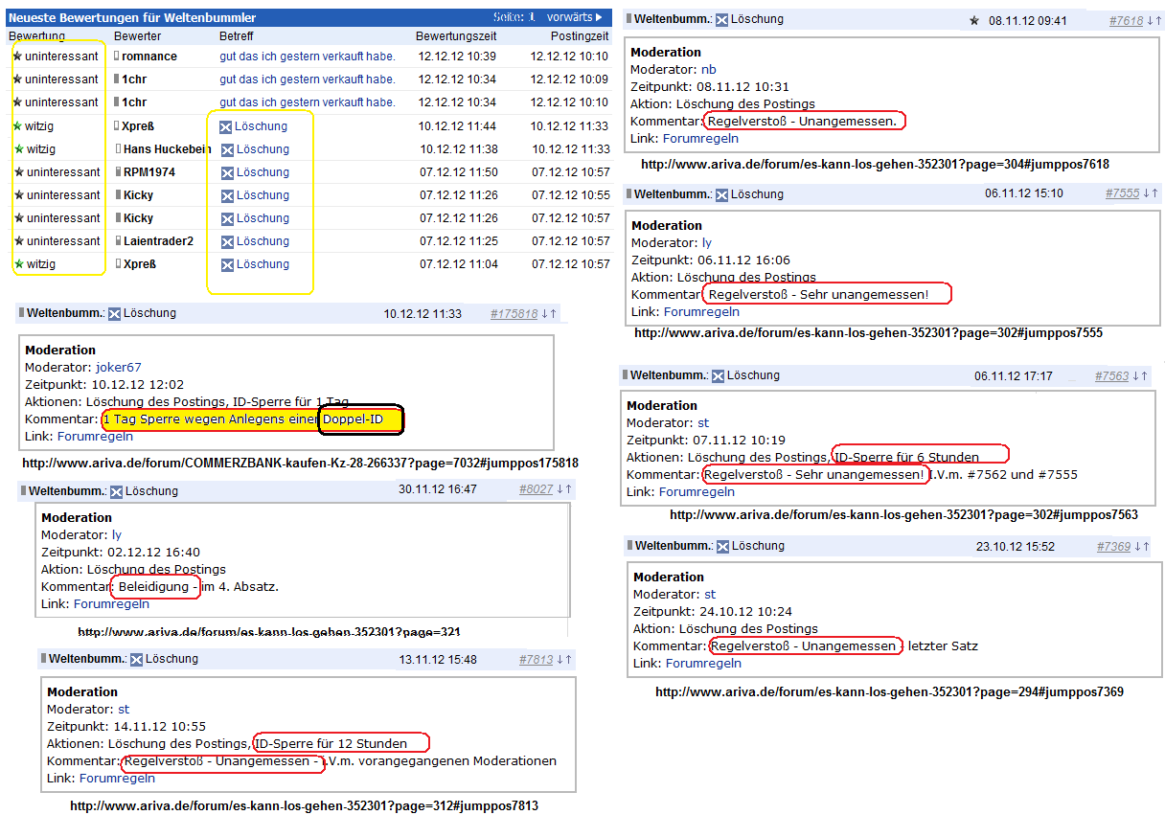Click Löschung link in Xpreß row rated 10.12.12 11:44
Screen dimensions: 1165x815
pos(261,126)
